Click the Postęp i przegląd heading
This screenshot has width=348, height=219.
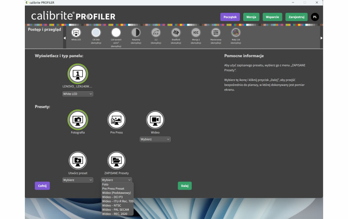tap(44, 29)
